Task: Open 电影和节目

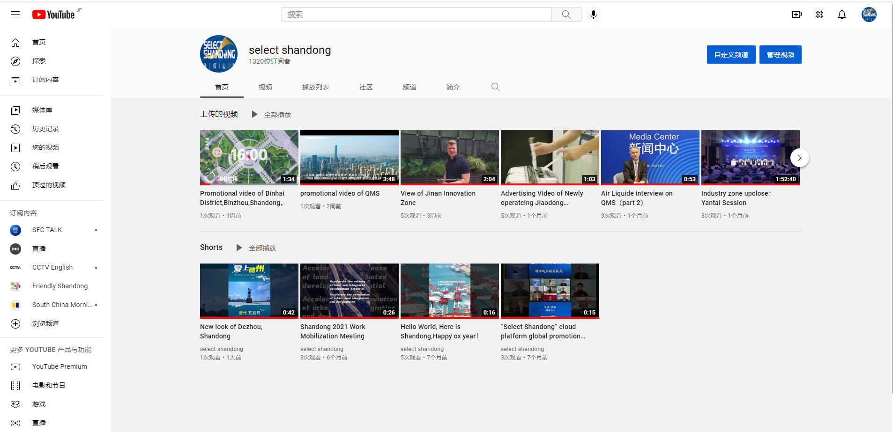Action: point(52,385)
